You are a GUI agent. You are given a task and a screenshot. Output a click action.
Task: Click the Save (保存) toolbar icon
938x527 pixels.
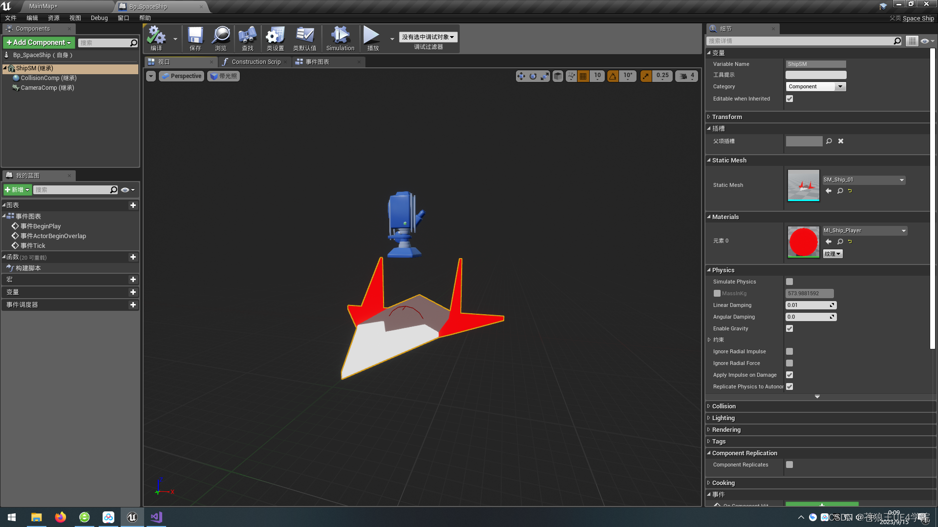point(195,38)
